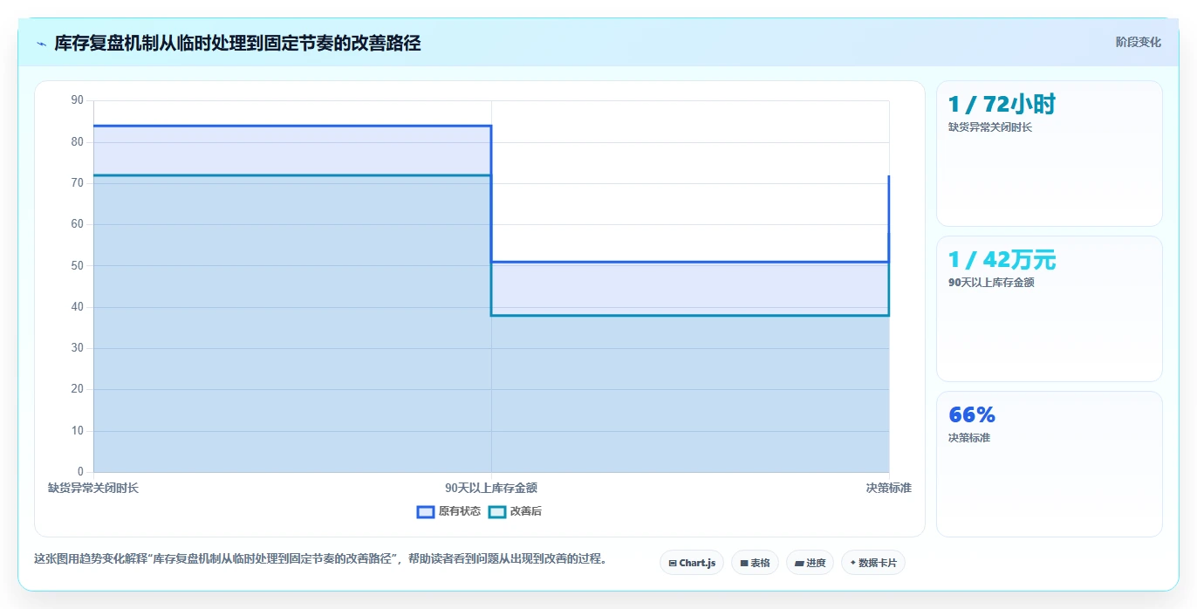Click the description text below the chart
The image size is (1197, 609).
click(x=320, y=558)
